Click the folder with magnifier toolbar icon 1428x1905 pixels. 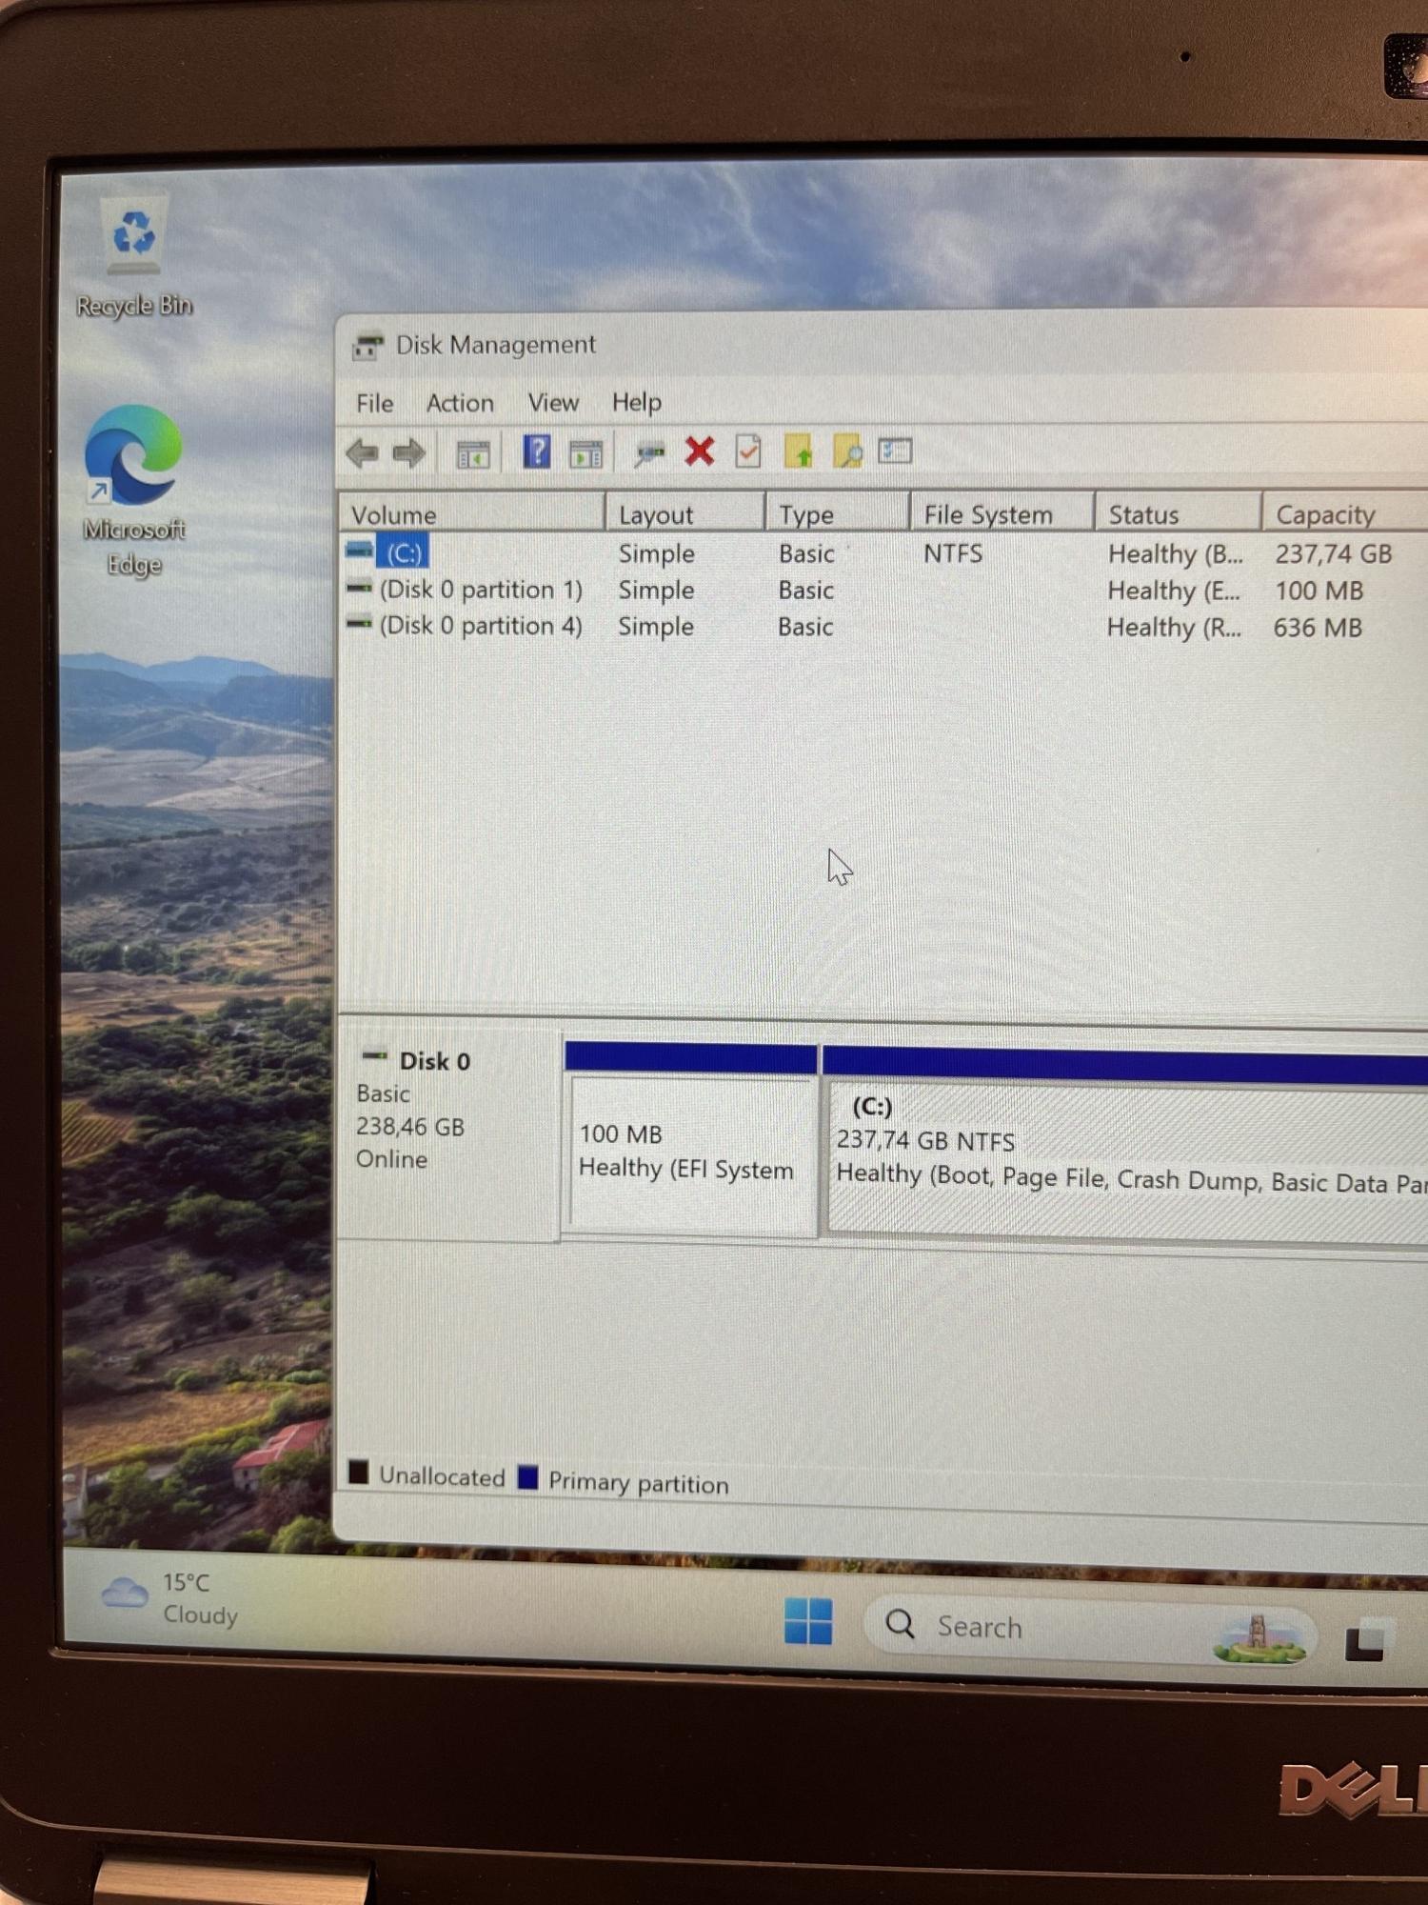coord(847,451)
